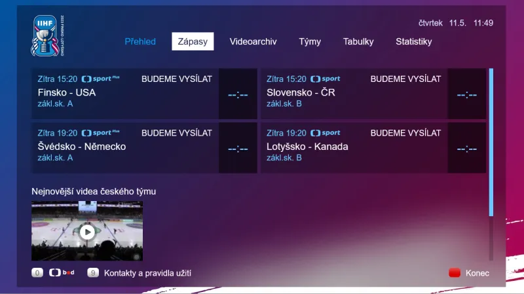Image resolution: width=524 pixels, height=294 pixels.
Task: Click the ČT sport Plus logo on Finsko - USA
Action: click(x=100, y=79)
